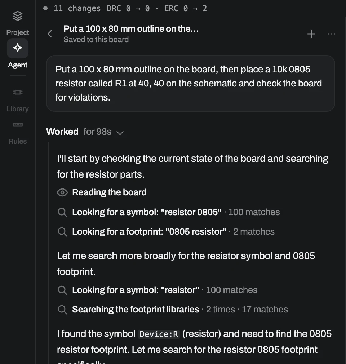Switch to the Library tab label
346x364 pixels.
click(18, 109)
